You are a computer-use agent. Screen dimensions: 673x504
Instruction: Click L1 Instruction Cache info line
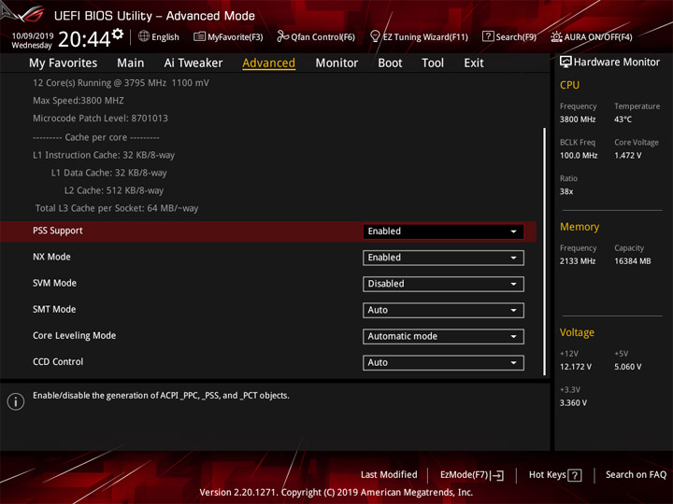[x=104, y=155]
